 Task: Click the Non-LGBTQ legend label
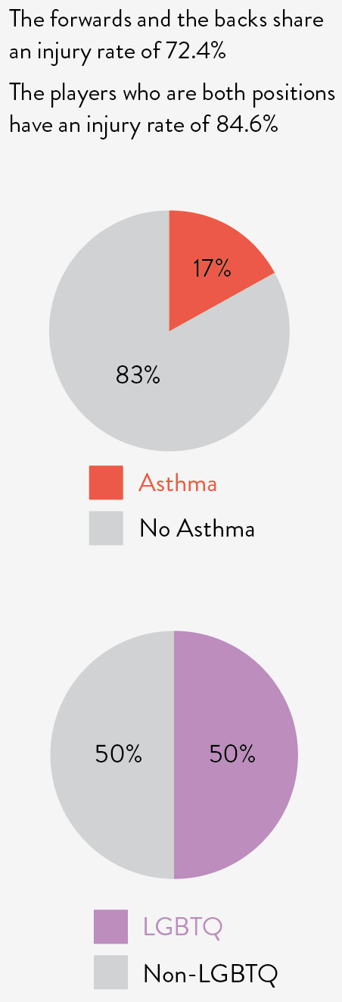coord(210,972)
